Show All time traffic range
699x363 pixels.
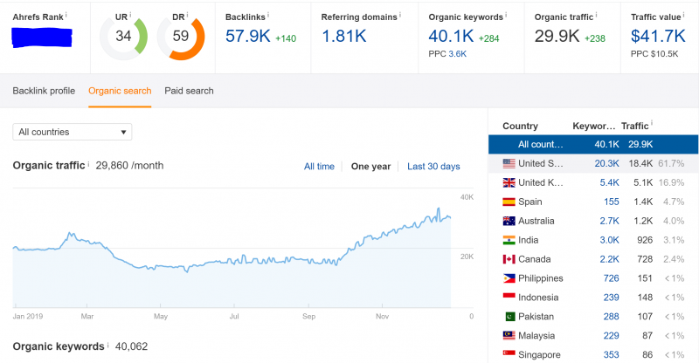pyautogui.click(x=319, y=167)
